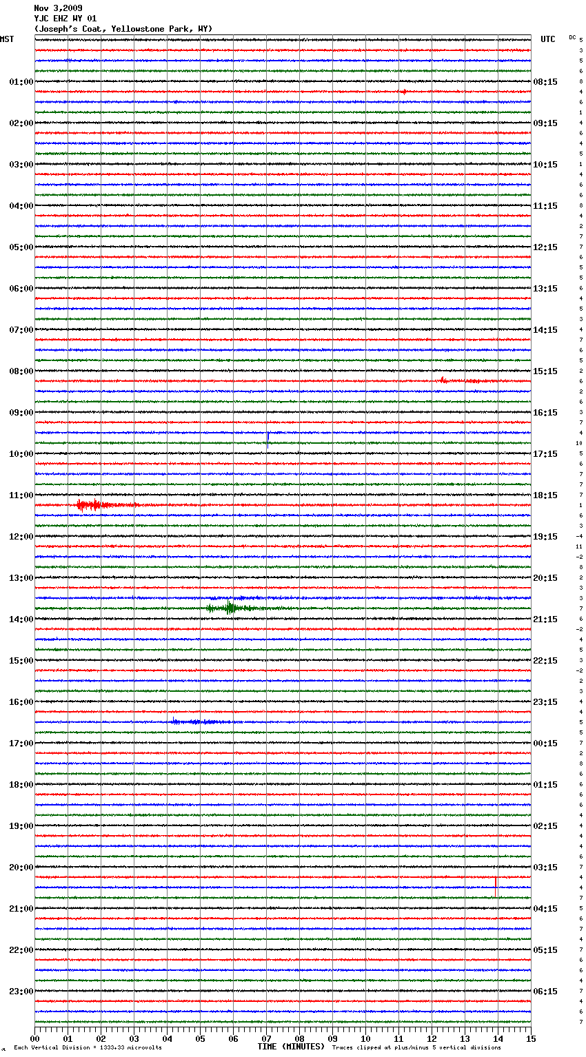Click the 12:15 UTC time label

[545, 247]
